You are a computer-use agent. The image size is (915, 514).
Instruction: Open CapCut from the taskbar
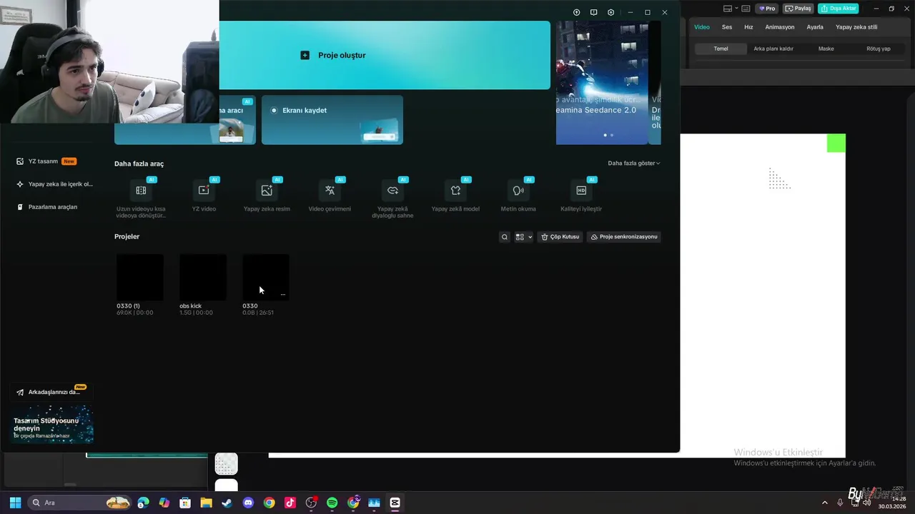tap(395, 503)
